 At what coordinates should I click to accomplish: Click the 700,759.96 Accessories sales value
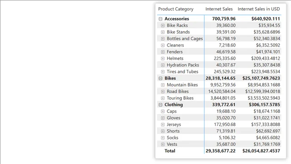click(x=224, y=19)
